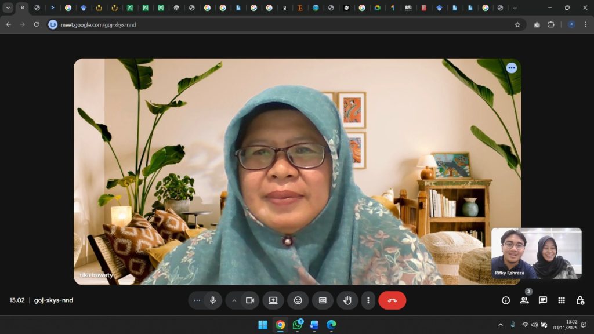Click options dots on rika irawaty's video tile
Viewport: 594px width, 334px height.
click(511, 68)
